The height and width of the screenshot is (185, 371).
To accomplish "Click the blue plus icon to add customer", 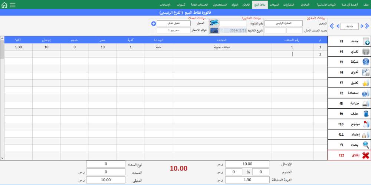I will [x=154, y=23].
